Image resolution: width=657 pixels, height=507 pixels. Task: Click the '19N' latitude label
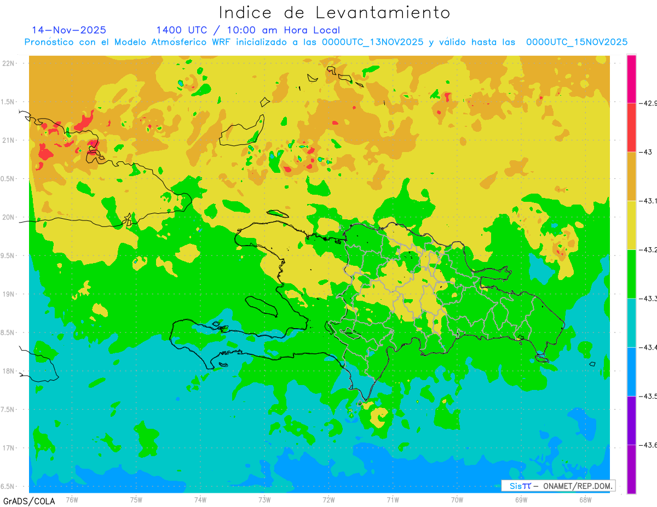[8, 294]
